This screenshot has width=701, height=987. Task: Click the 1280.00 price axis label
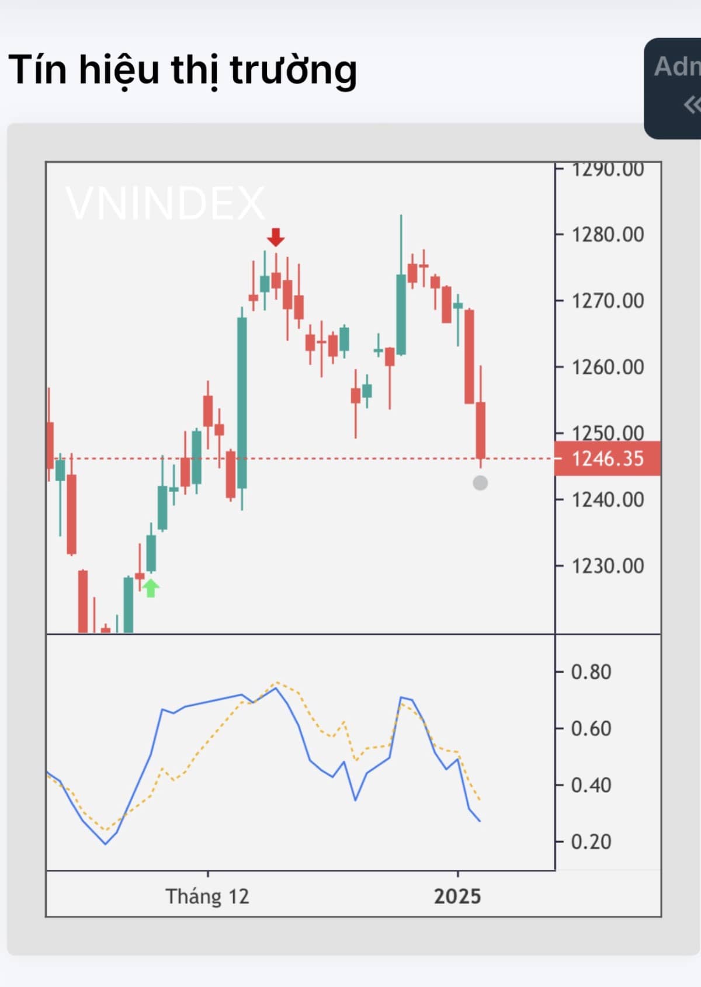point(608,235)
